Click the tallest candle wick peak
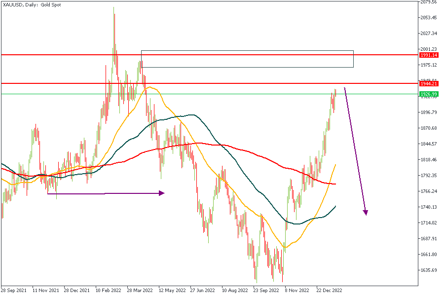This screenshot has height=296, width=444. pos(114,7)
